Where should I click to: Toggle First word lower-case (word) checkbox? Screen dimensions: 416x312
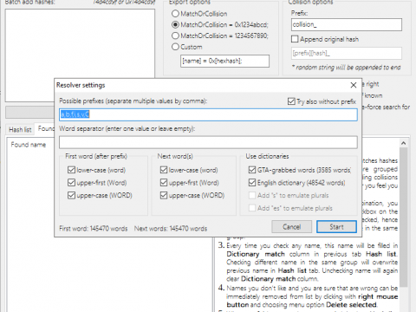[71, 170]
